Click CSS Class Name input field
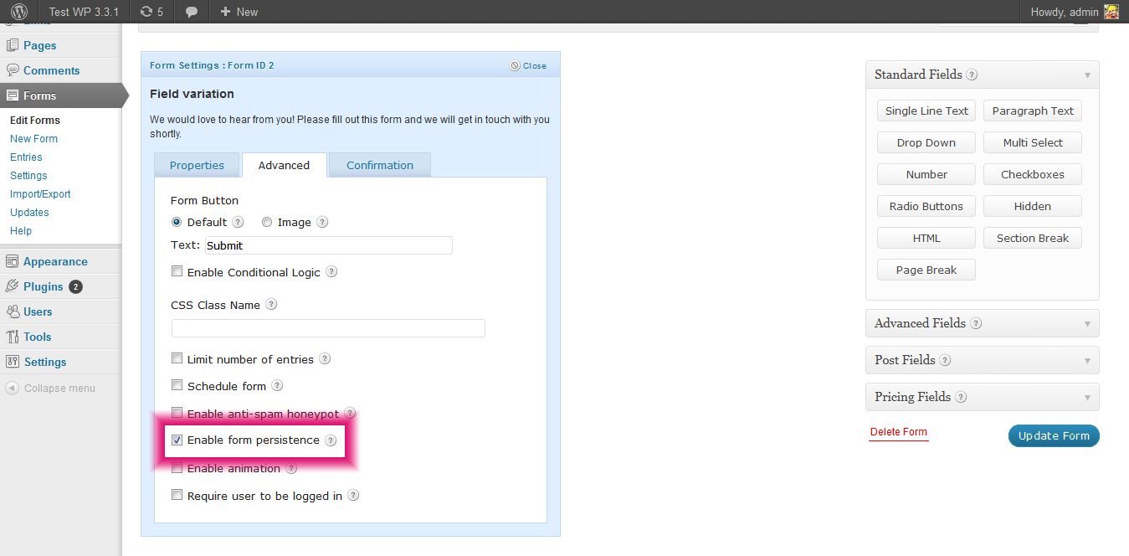The height and width of the screenshot is (556, 1129). (328, 328)
